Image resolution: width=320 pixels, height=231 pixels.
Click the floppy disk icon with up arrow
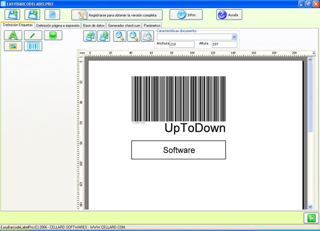coord(12,15)
